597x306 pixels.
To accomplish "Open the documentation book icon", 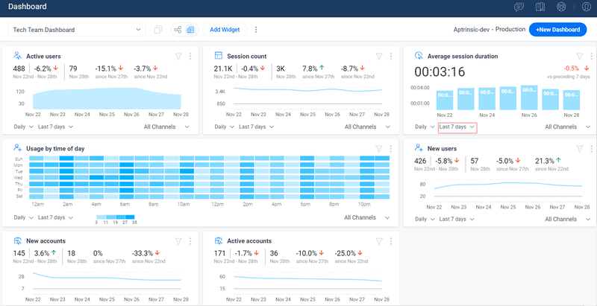I will point(541,7).
